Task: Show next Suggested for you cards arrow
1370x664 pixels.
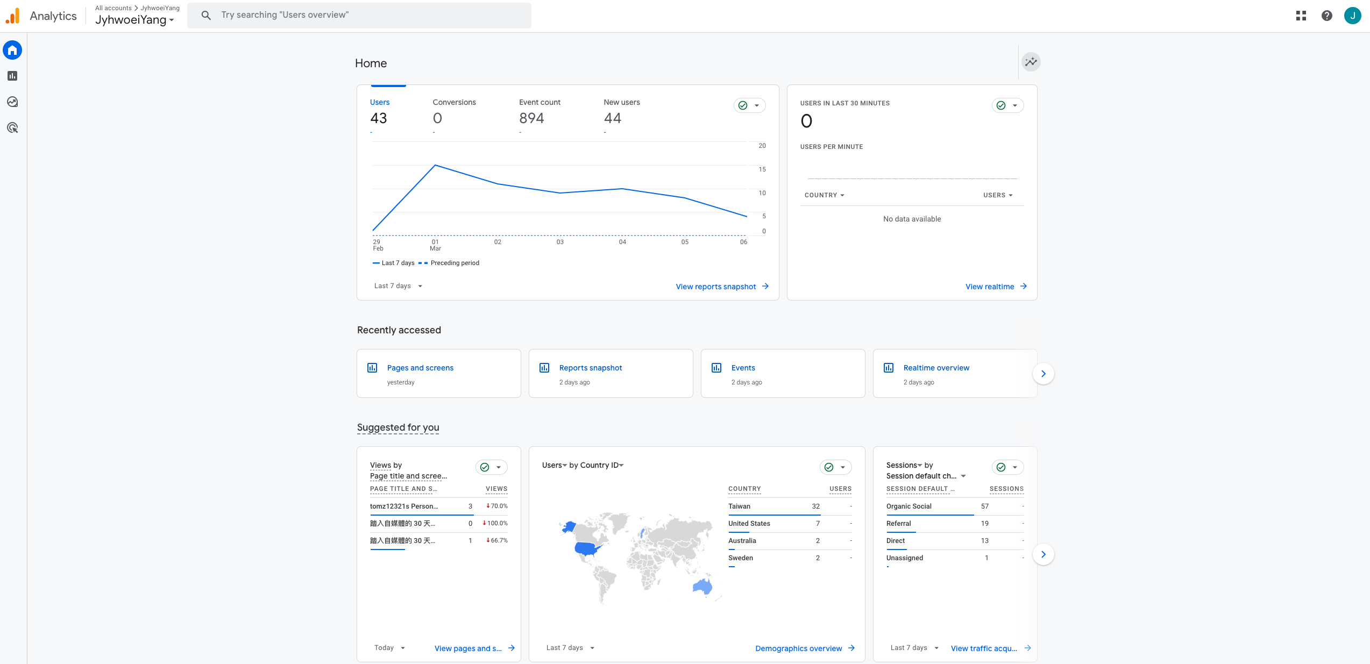Action: point(1044,554)
